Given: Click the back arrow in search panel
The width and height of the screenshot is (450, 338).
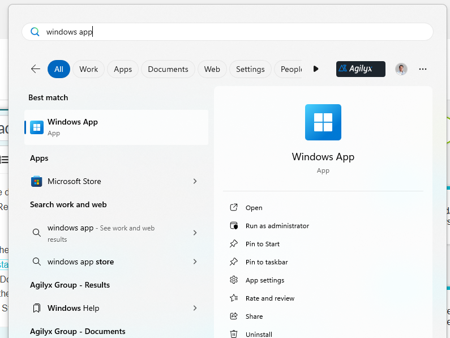Looking at the screenshot, I should point(36,69).
